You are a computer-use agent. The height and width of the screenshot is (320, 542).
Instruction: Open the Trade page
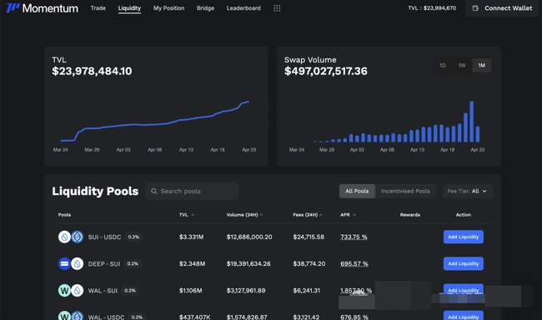click(98, 8)
